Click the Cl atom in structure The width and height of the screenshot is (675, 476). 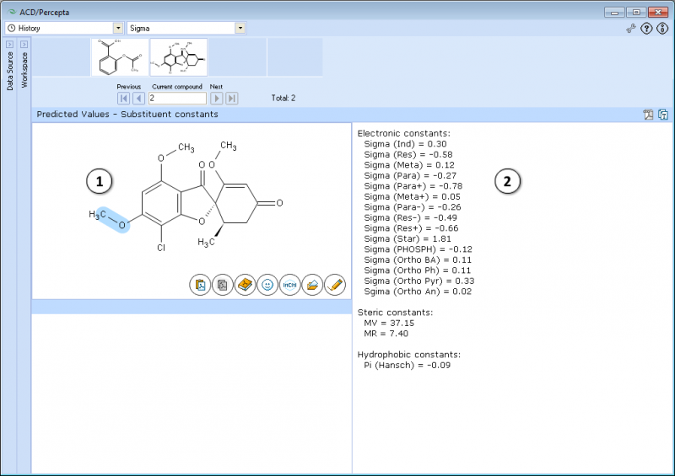pos(161,248)
